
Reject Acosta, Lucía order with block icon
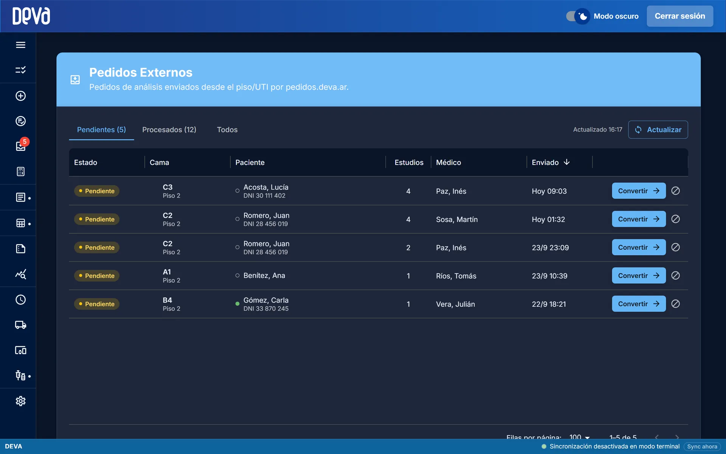click(675, 191)
